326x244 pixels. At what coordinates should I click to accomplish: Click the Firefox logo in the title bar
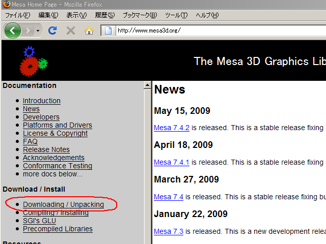point(7,4)
